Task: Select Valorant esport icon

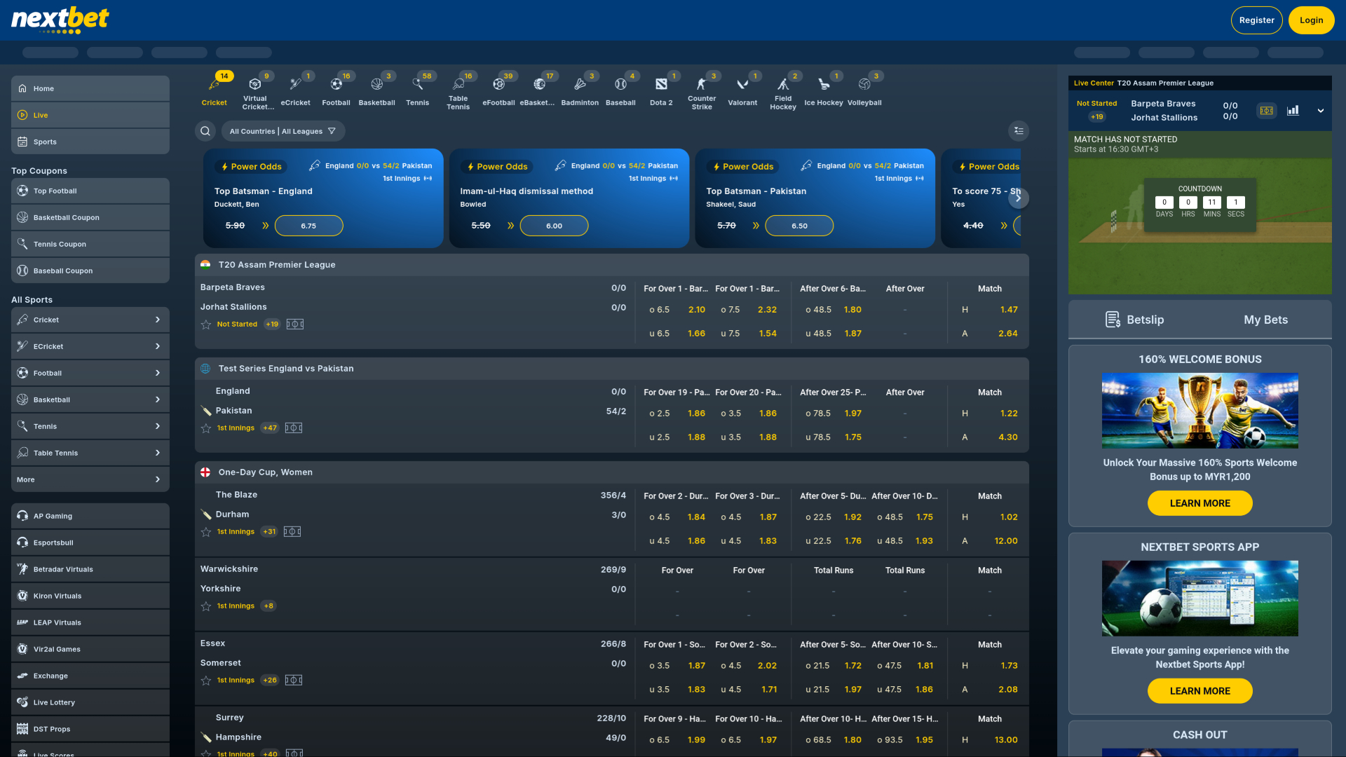Action: pyautogui.click(x=742, y=91)
